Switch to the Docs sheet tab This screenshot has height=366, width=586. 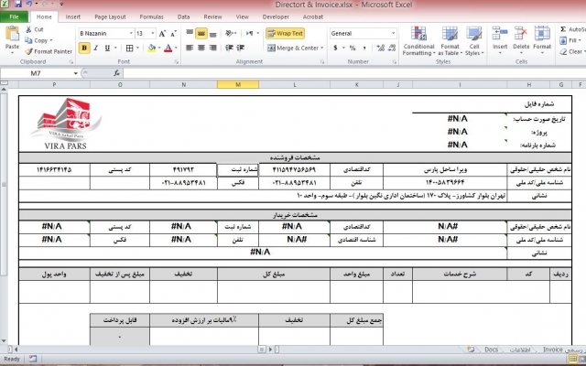coord(491,350)
